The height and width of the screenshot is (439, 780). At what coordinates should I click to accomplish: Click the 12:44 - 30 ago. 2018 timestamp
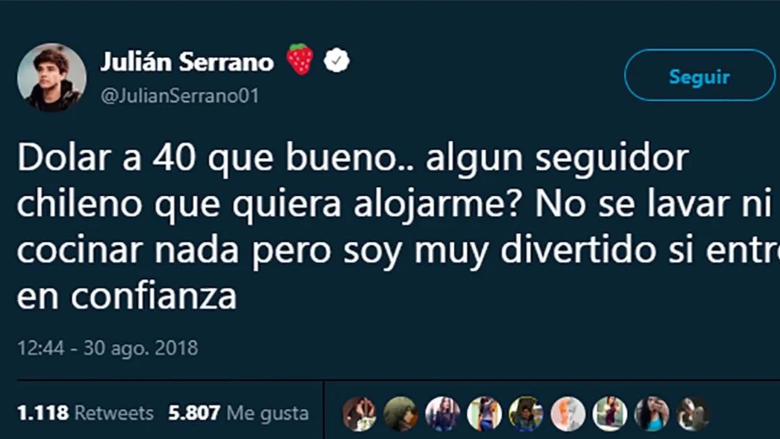[x=107, y=348]
